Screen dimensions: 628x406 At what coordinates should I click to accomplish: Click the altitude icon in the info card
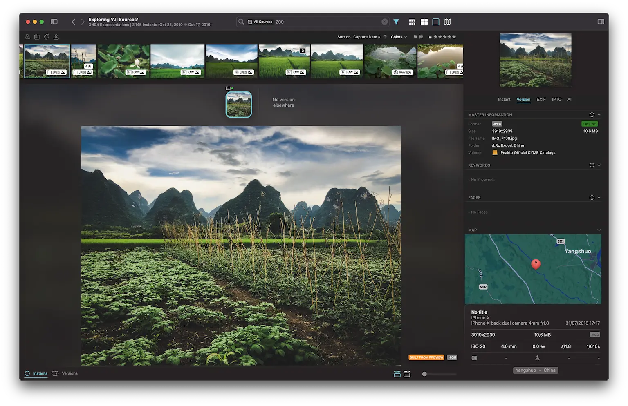click(x=537, y=358)
